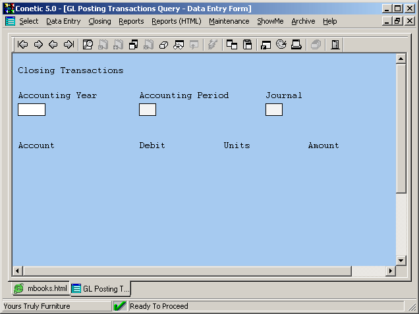419x314 pixels.
Task: Click the Accounting Year input field
Action: point(32,110)
